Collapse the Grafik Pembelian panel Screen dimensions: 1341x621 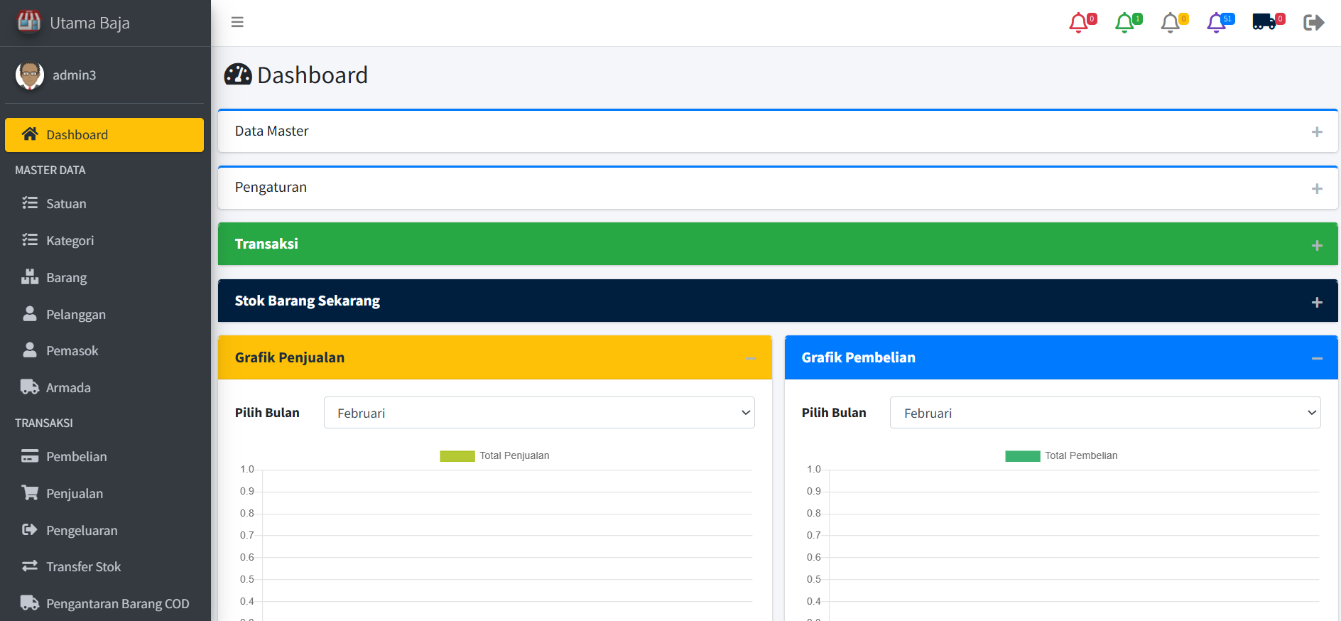(1317, 359)
